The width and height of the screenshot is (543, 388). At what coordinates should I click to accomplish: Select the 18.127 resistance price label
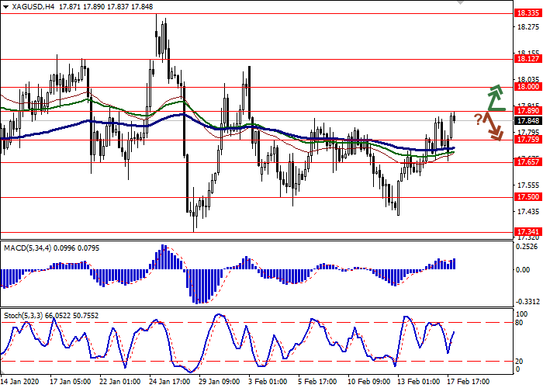click(527, 59)
